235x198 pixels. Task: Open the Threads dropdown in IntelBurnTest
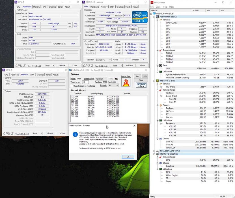tap(113, 86)
